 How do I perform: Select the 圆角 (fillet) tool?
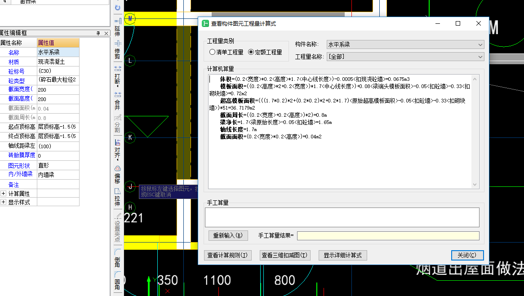point(118,281)
